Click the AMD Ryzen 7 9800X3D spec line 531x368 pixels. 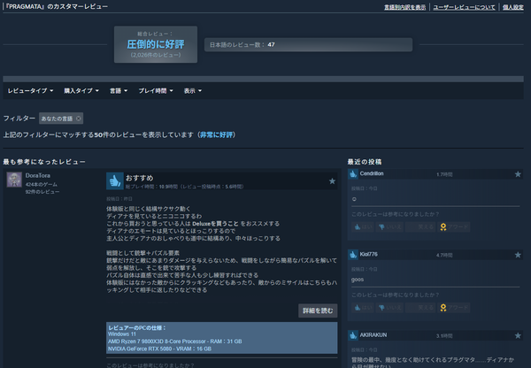click(x=174, y=341)
